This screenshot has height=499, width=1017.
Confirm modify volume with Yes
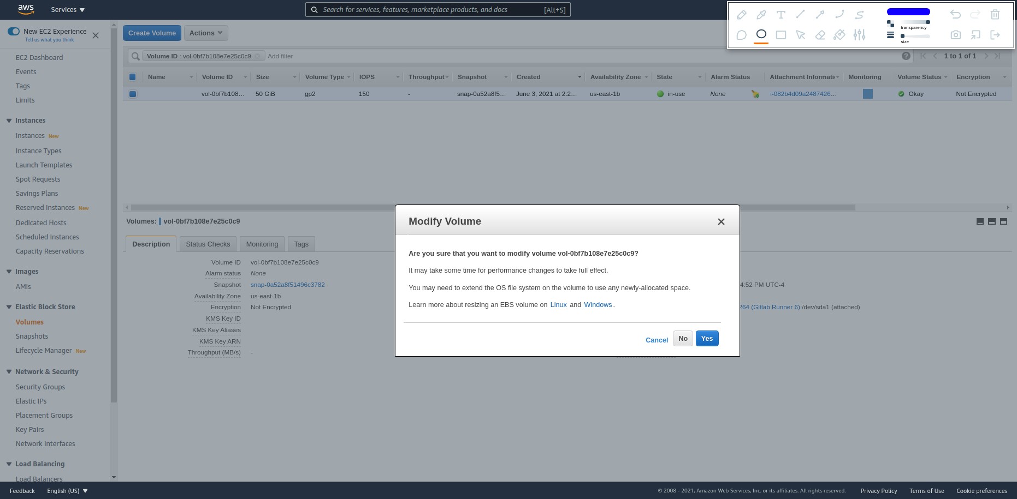(707, 339)
